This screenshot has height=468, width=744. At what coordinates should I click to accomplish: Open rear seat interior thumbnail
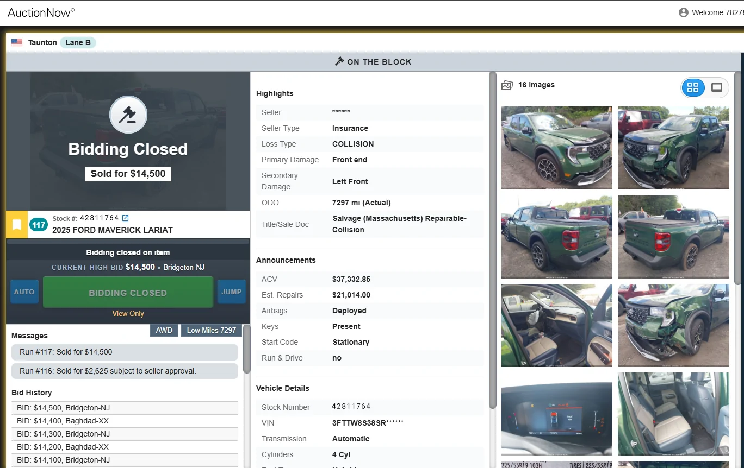pos(673,414)
